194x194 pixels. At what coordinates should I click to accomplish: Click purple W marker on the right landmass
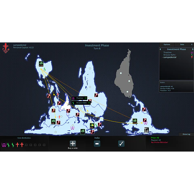(145, 123)
